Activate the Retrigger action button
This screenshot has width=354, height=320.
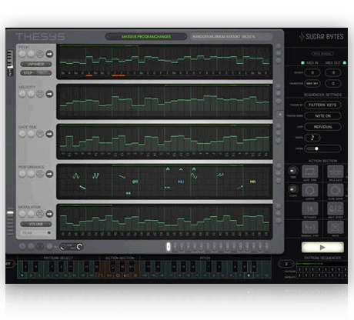click(310, 208)
